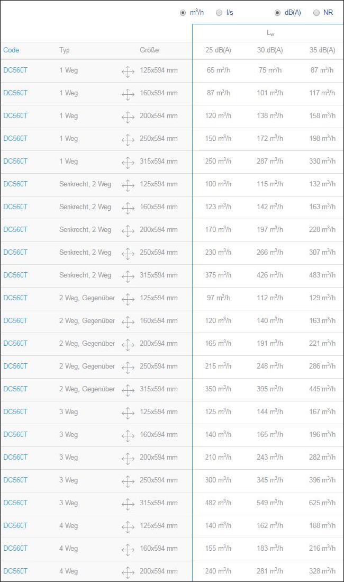This screenshot has width=344, height=582.
Task: Open DC560T link for Senkrecht, 2 Weg 125x594 mm
Action: pos(15,184)
